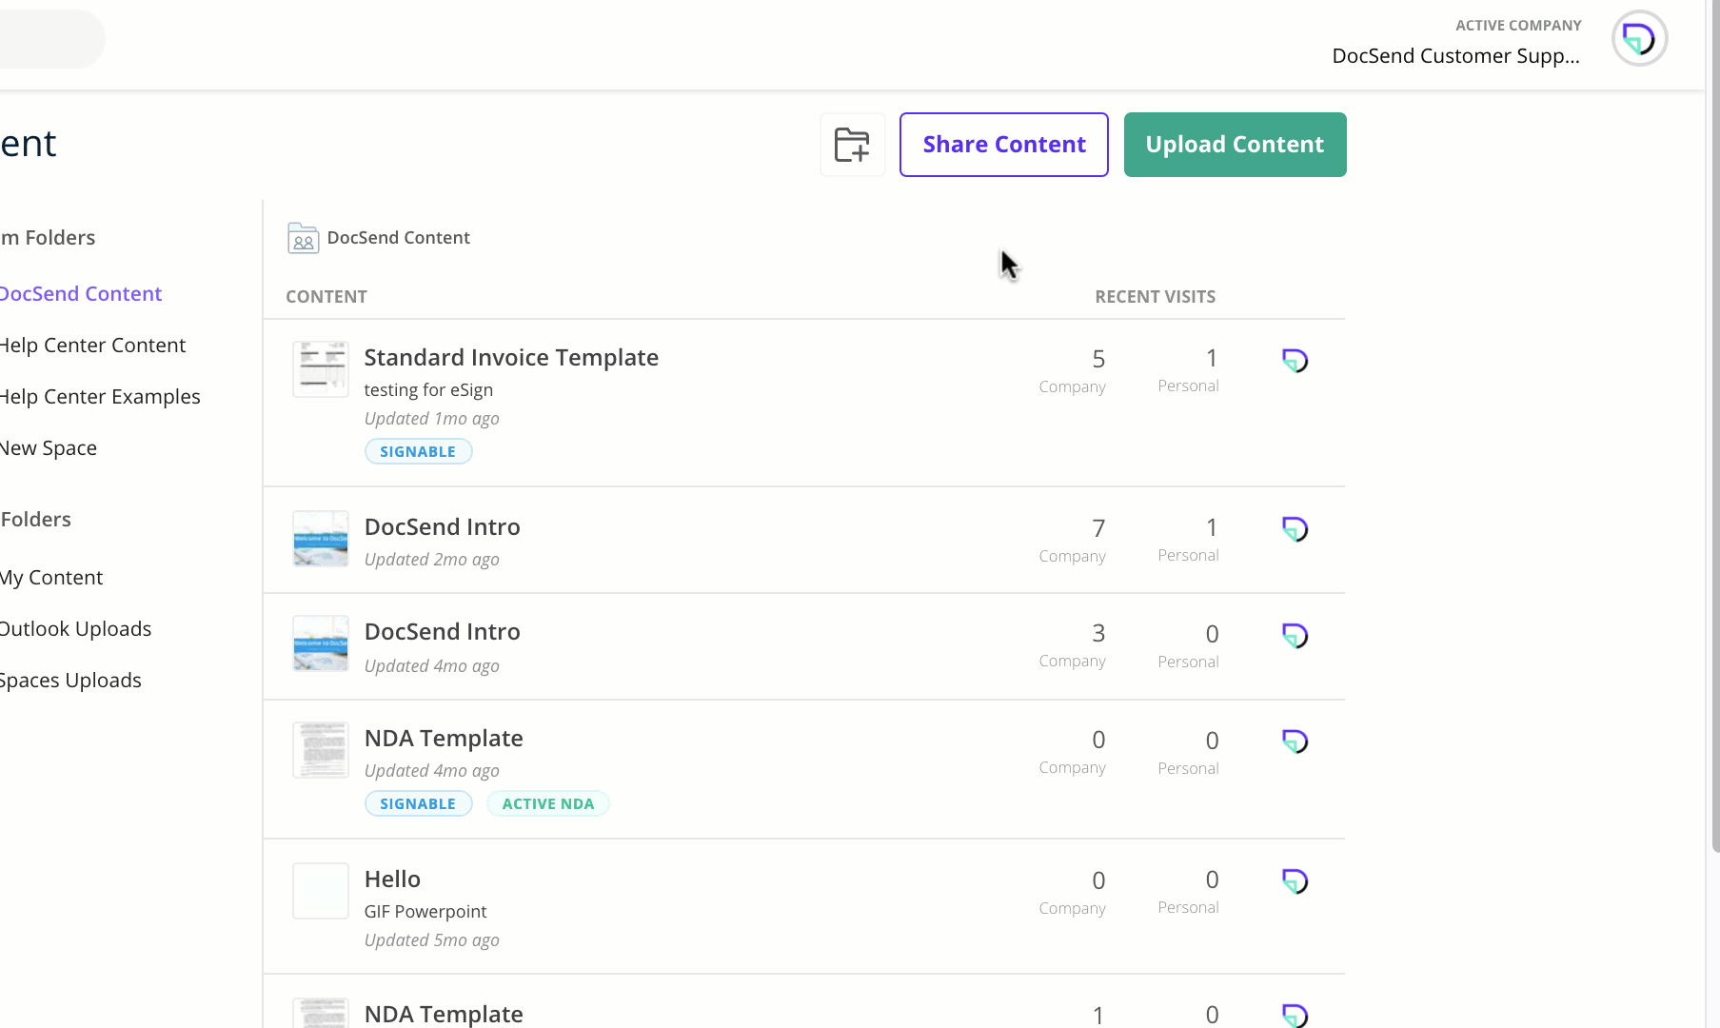Click the 'testing for eSign' description

pos(428,390)
